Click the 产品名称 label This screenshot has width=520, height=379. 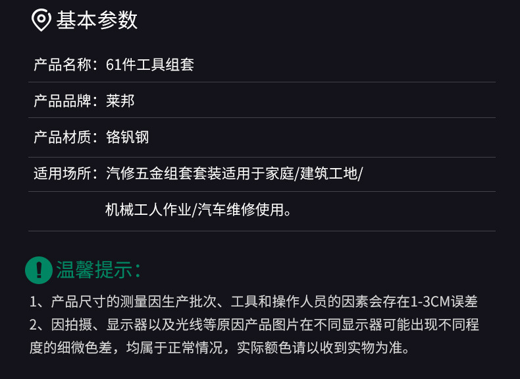(65, 65)
